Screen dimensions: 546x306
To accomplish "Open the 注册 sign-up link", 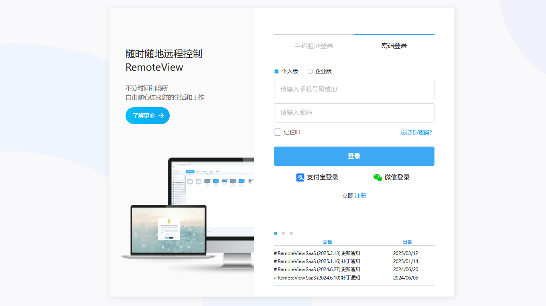I will (x=360, y=196).
